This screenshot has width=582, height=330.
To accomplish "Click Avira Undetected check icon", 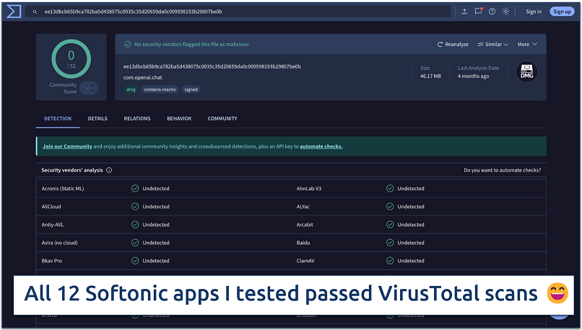I will tap(135, 243).
